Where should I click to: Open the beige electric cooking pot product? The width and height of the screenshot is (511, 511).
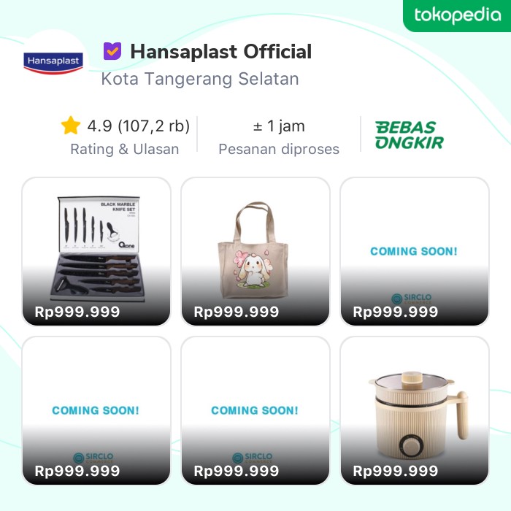point(415,410)
